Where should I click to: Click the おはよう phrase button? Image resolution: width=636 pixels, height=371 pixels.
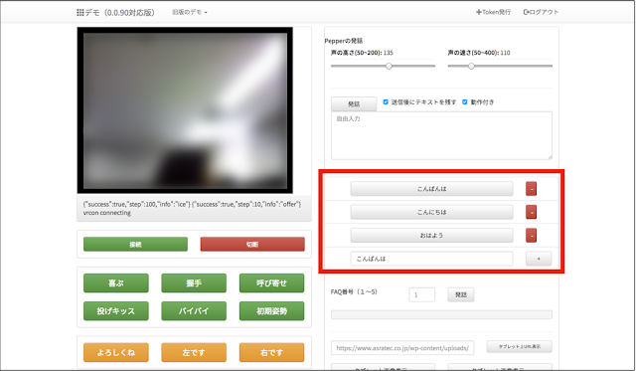pyautogui.click(x=431, y=236)
